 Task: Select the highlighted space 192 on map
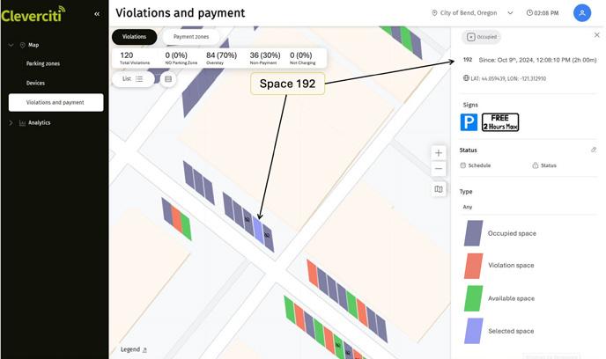click(x=259, y=231)
